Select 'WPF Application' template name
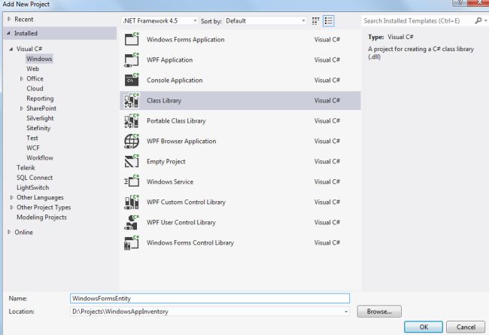Screen dimensions: 489x335 pyautogui.click(x=170, y=59)
